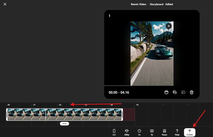
Task: Open the 4v variations selector
Action: (152, 132)
